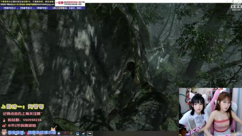Viewport: 242px width, 136px height.
Task: Click the blue banner starting with 【明星专区1】
Action: pos(43,8)
